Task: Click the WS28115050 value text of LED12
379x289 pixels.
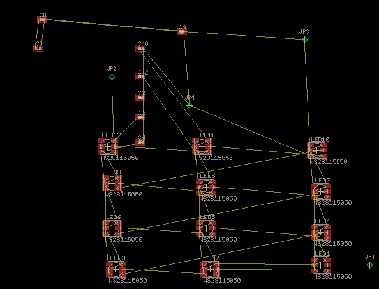Action: pyautogui.click(x=120, y=158)
